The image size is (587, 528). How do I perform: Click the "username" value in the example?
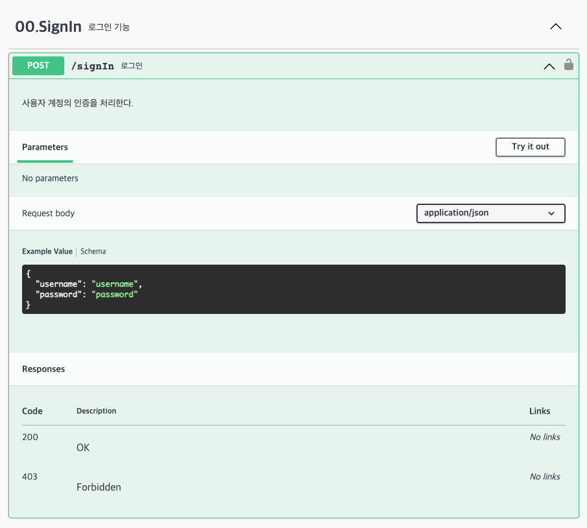click(x=115, y=284)
